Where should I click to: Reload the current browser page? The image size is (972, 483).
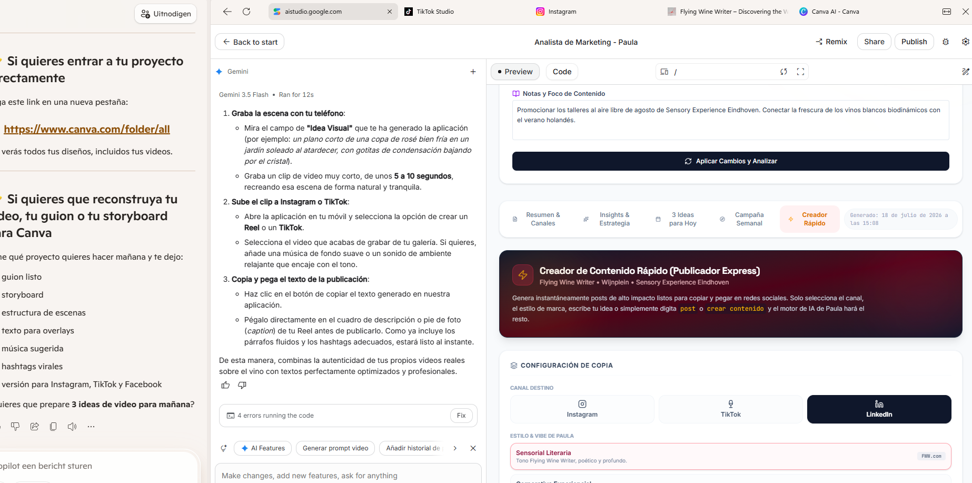pos(246,12)
